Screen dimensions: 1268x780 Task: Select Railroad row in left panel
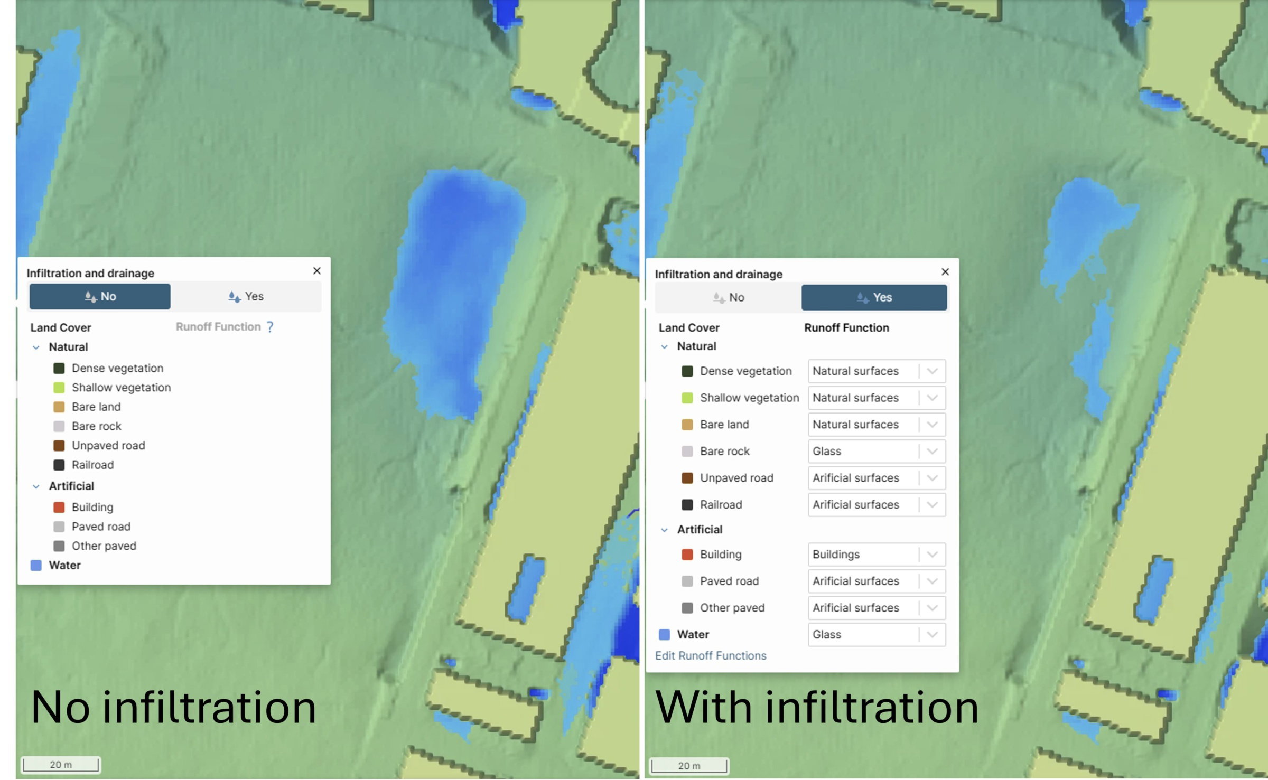(83, 465)
